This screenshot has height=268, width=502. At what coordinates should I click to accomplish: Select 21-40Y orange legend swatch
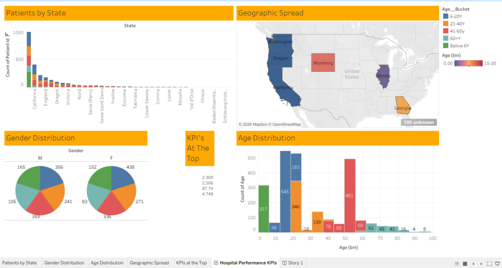446,23
